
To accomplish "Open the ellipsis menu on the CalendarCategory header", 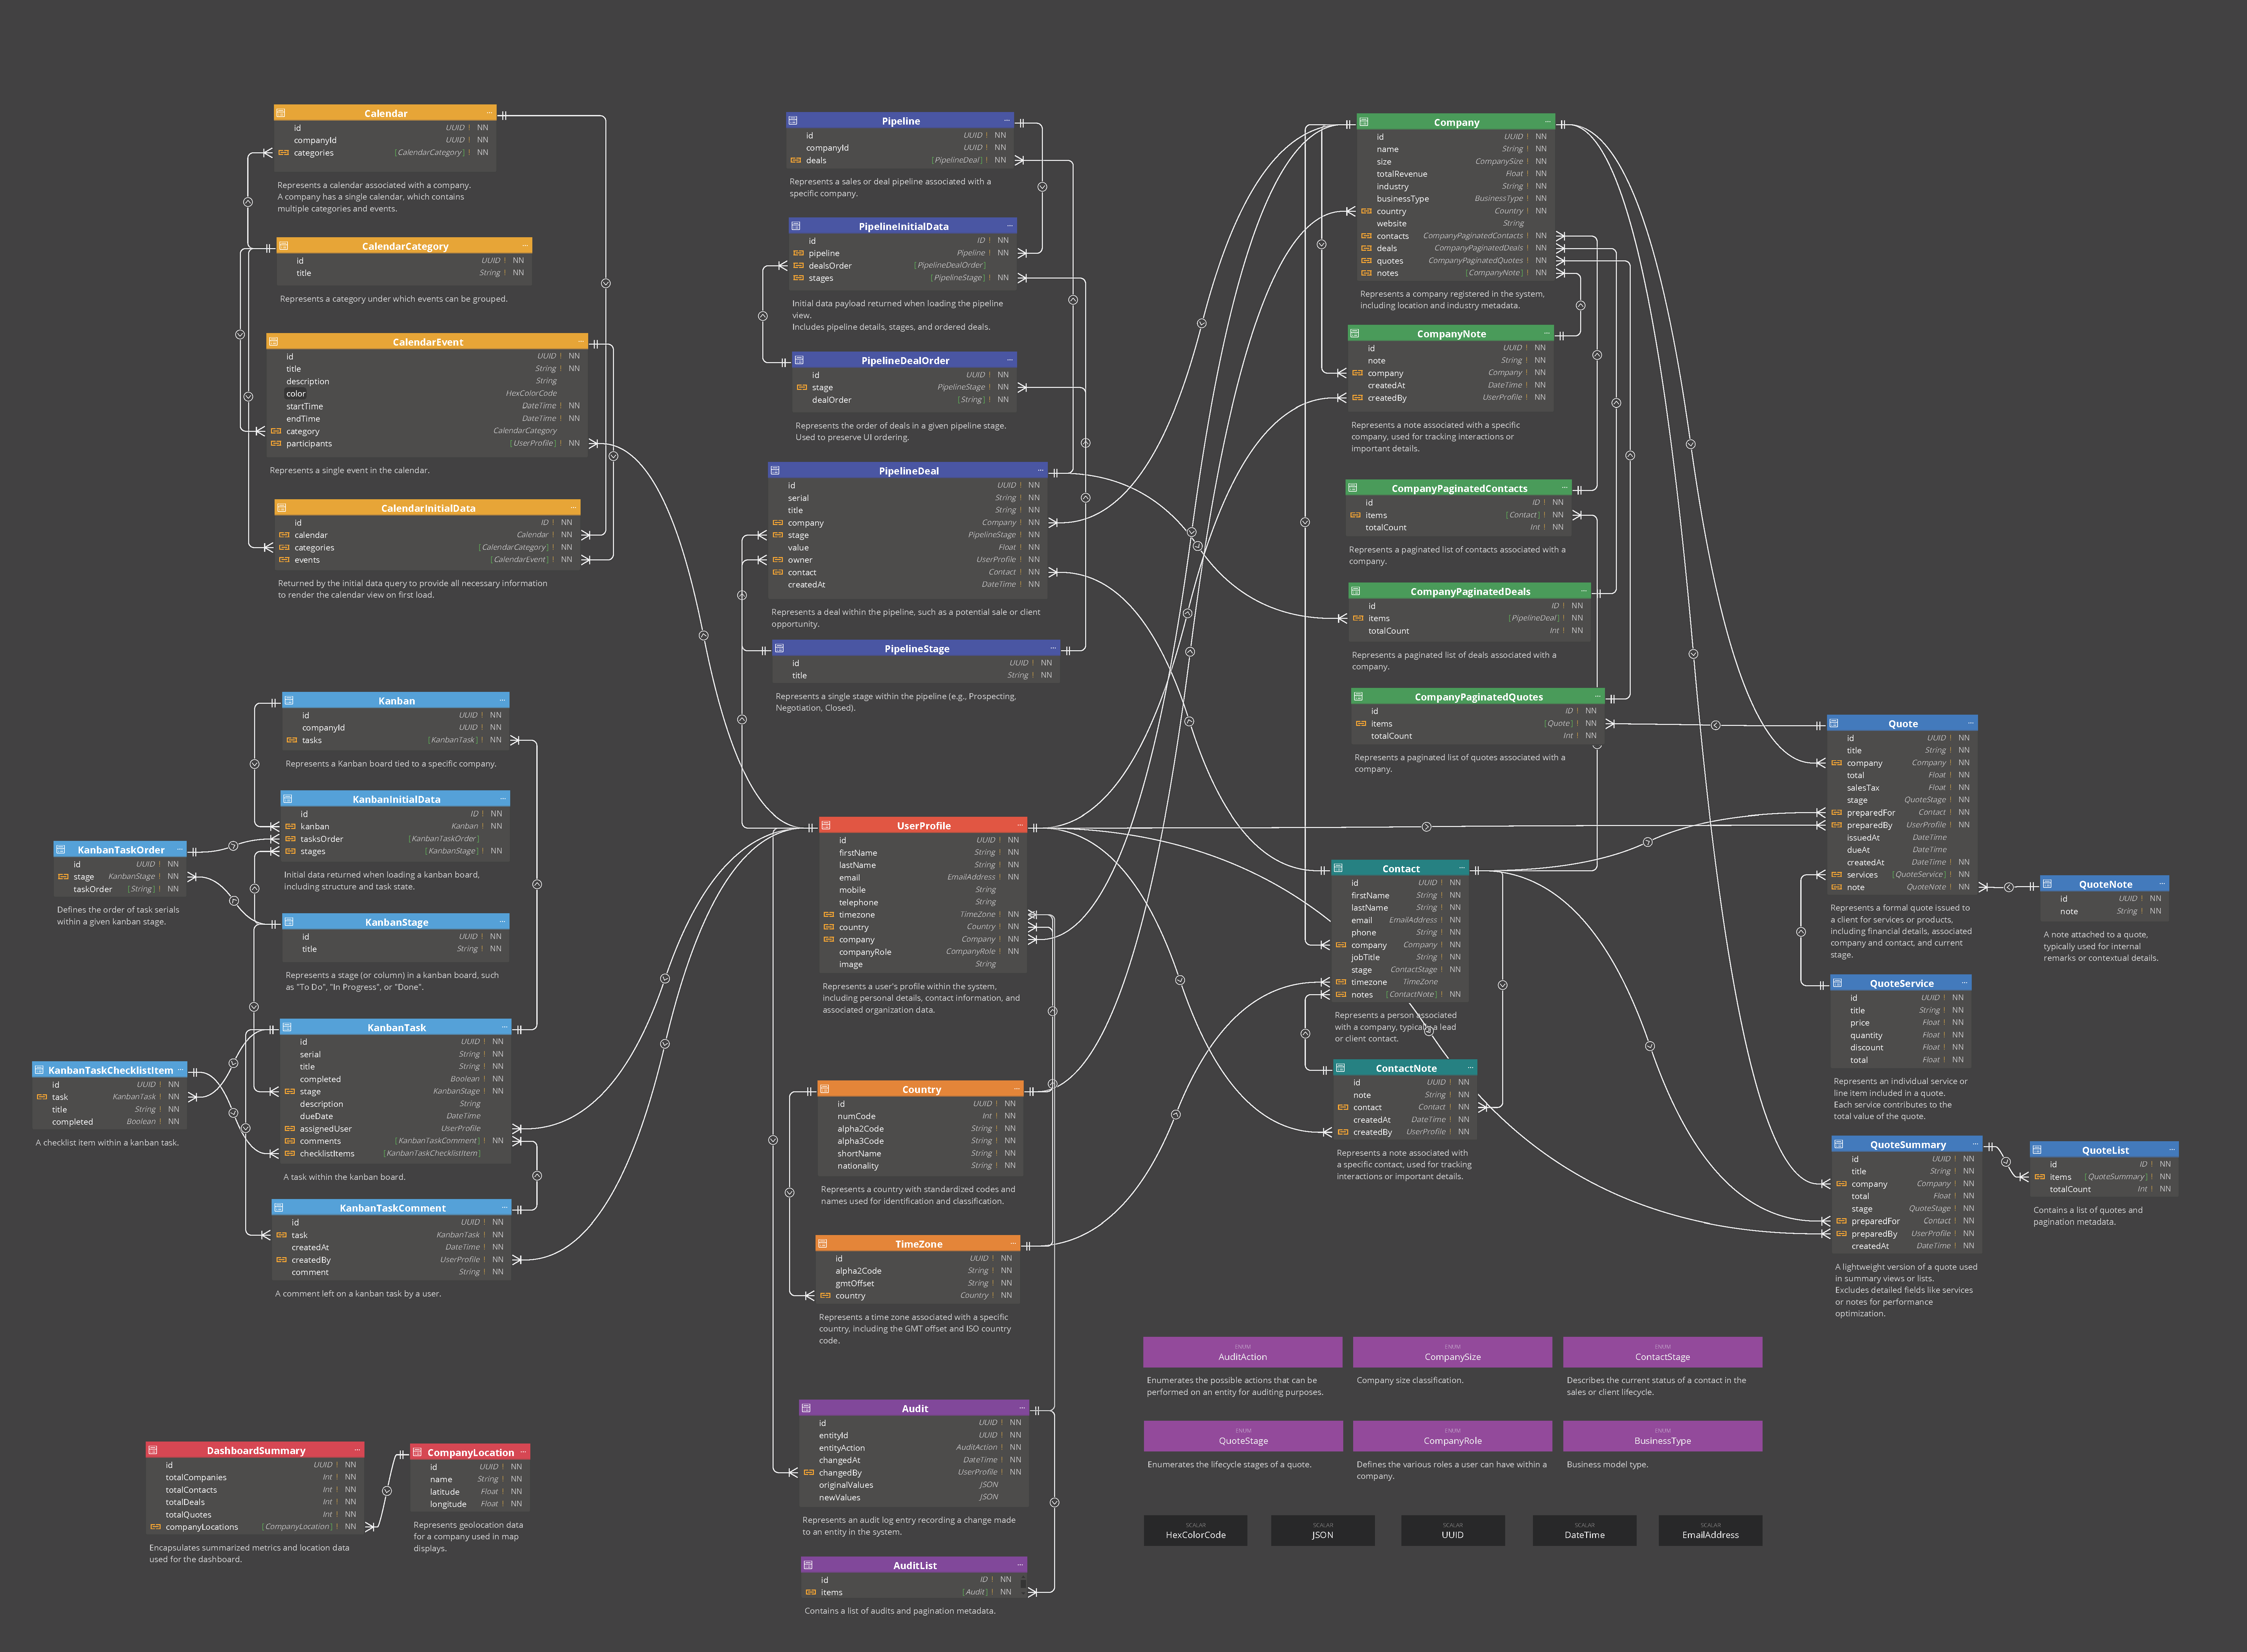I will pyautogui.click(x=525, y=246).
